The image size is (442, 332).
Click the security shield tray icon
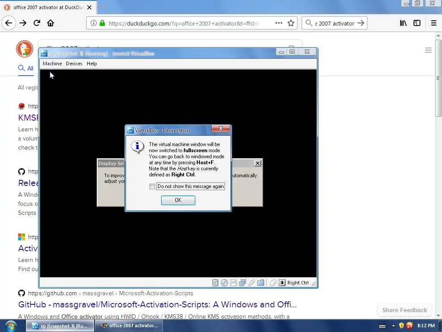point(401,326)
